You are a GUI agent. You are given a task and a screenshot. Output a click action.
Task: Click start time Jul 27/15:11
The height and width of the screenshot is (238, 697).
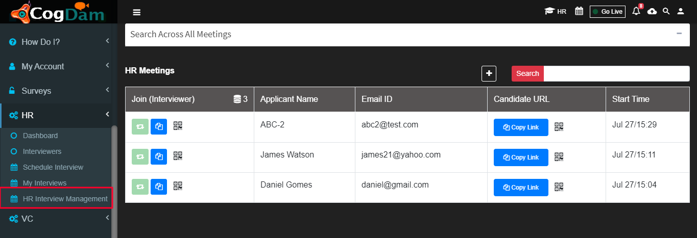(x=634, y=154)
